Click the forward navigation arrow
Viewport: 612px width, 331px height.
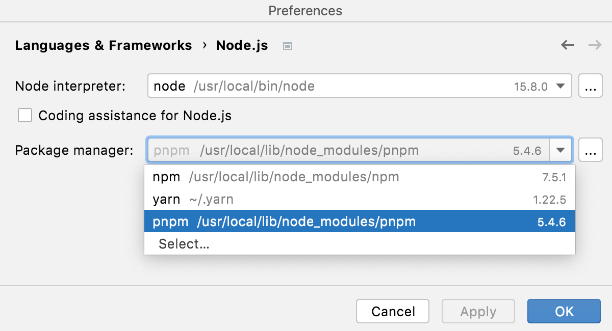click(x=595, y=45)
